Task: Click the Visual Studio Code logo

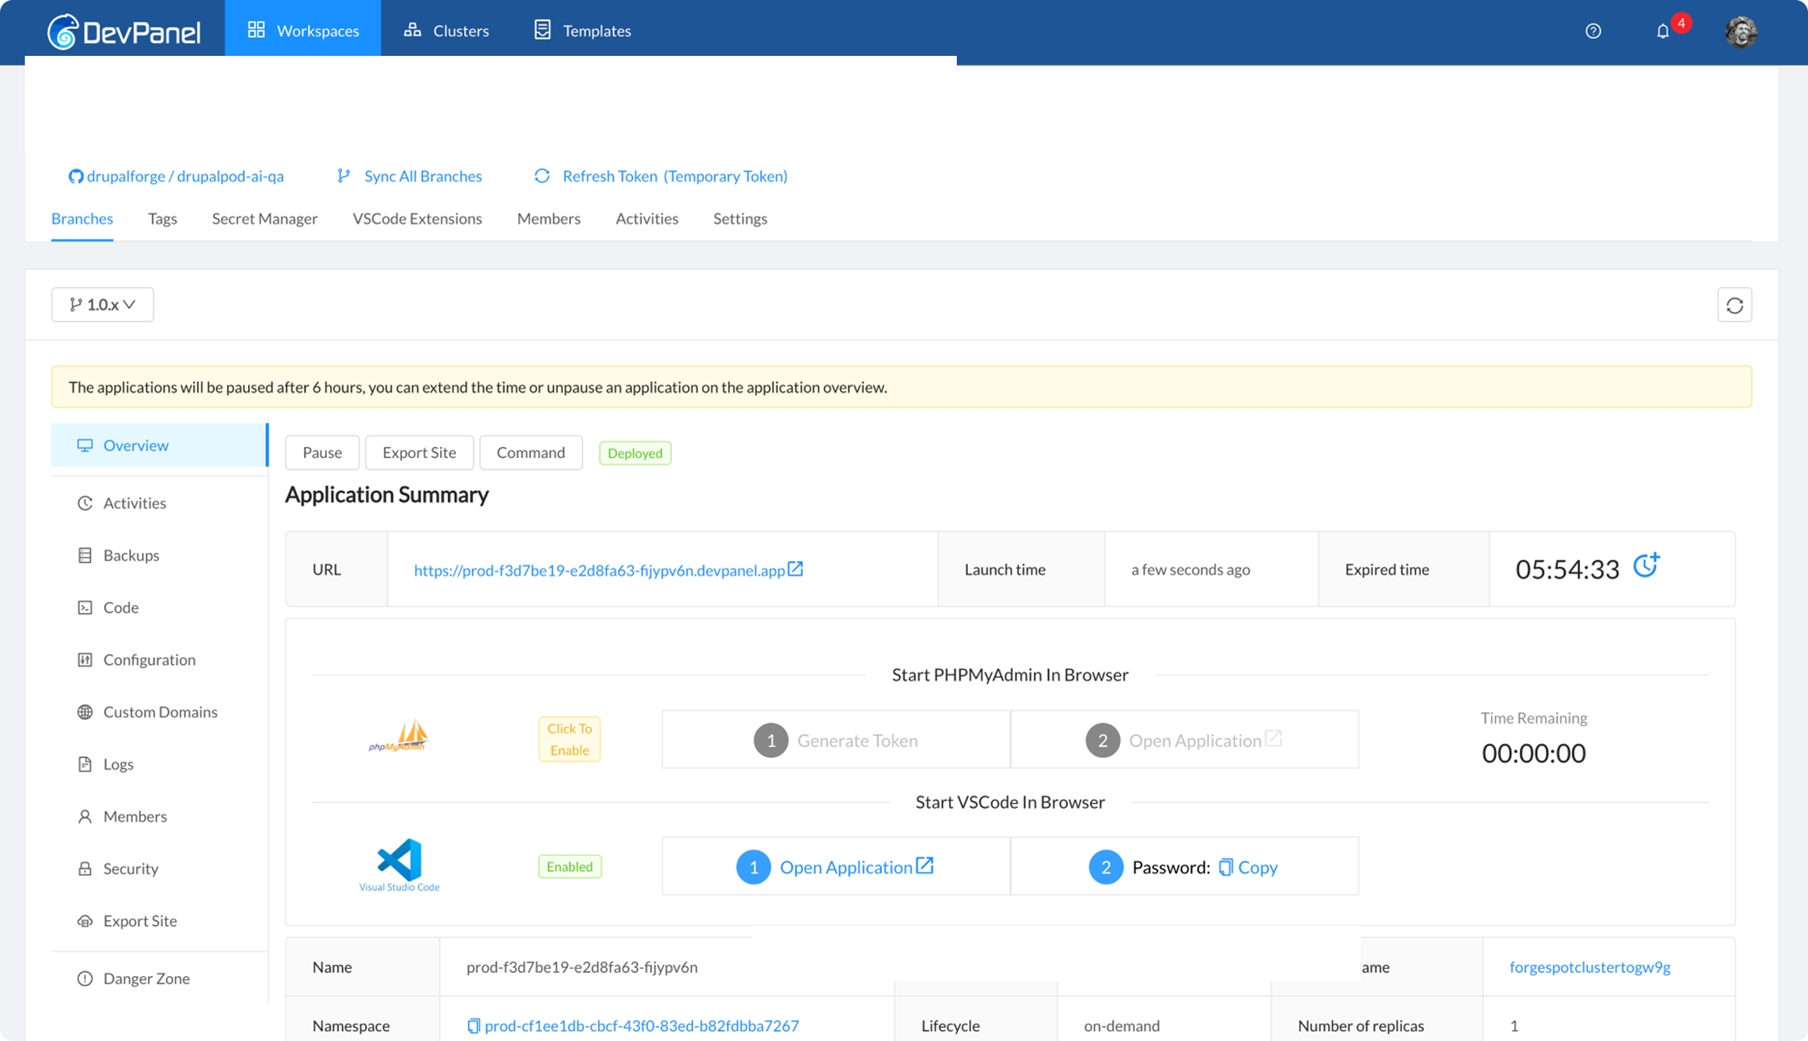Action: [x=399, y=865]
